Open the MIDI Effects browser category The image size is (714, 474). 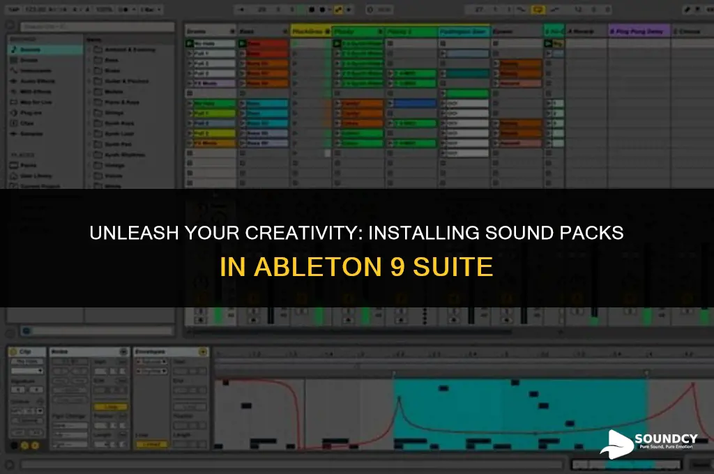tap(35, 91)
